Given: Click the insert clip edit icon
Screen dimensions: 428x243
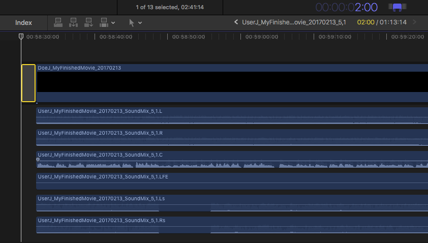Looking at the screenshot, I should [x=73, y=23].
